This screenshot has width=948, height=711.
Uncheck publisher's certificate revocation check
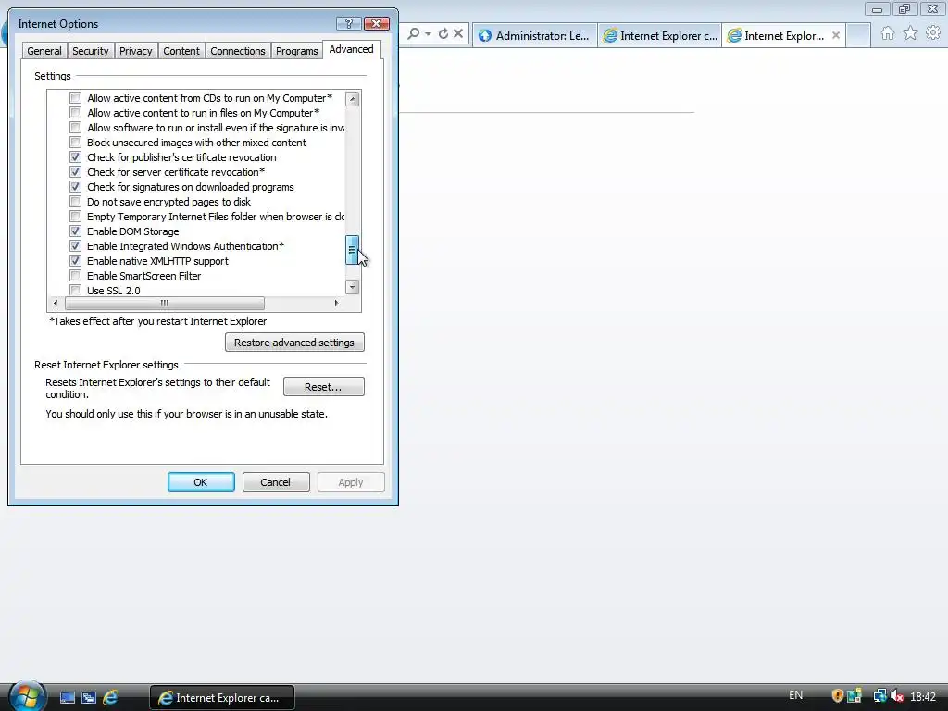click(x=75, y=157)
